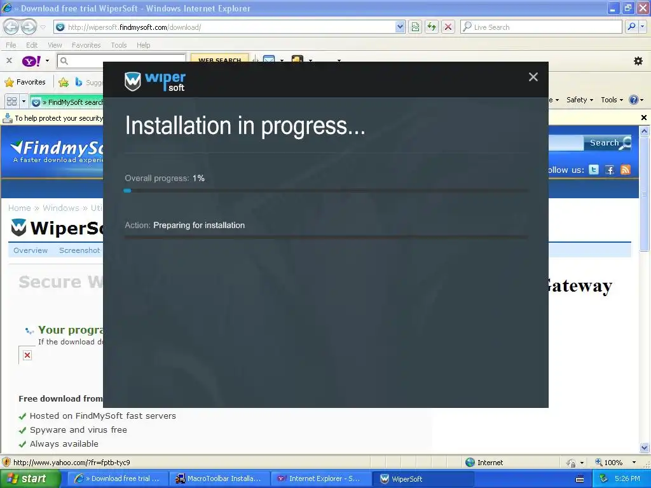Click the installer overall progress bar
Screen dimensions: 651x488
(x=326, y=191)
